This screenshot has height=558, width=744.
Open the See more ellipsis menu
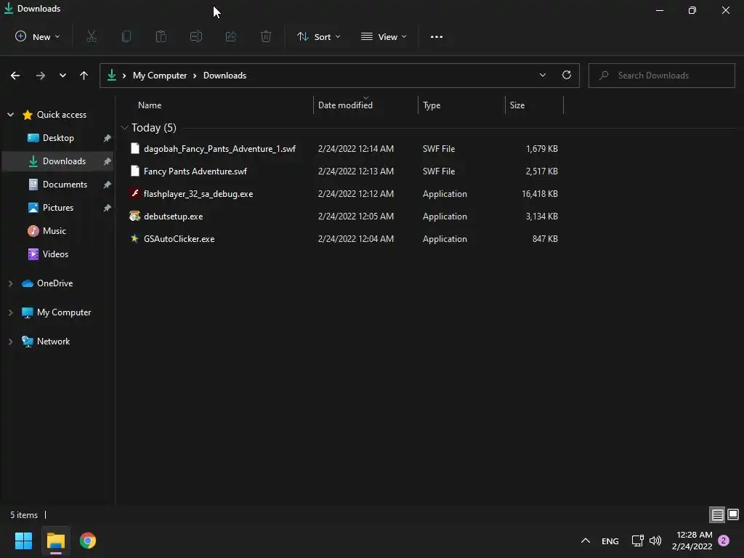coord(437,36)
